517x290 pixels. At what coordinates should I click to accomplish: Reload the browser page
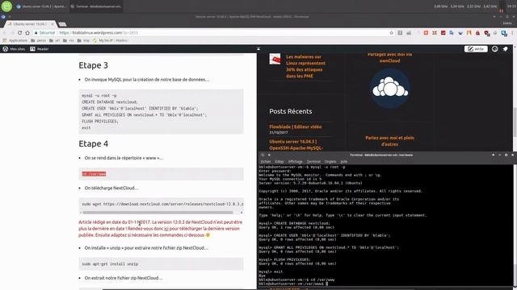click(x=19, y=33)
